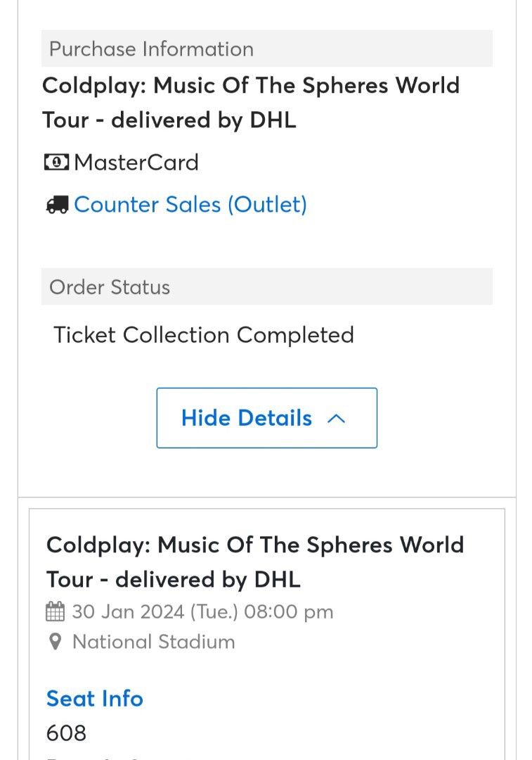Select the Order Status section header
The height and width of the screenshot is (760, 532).
110,287
